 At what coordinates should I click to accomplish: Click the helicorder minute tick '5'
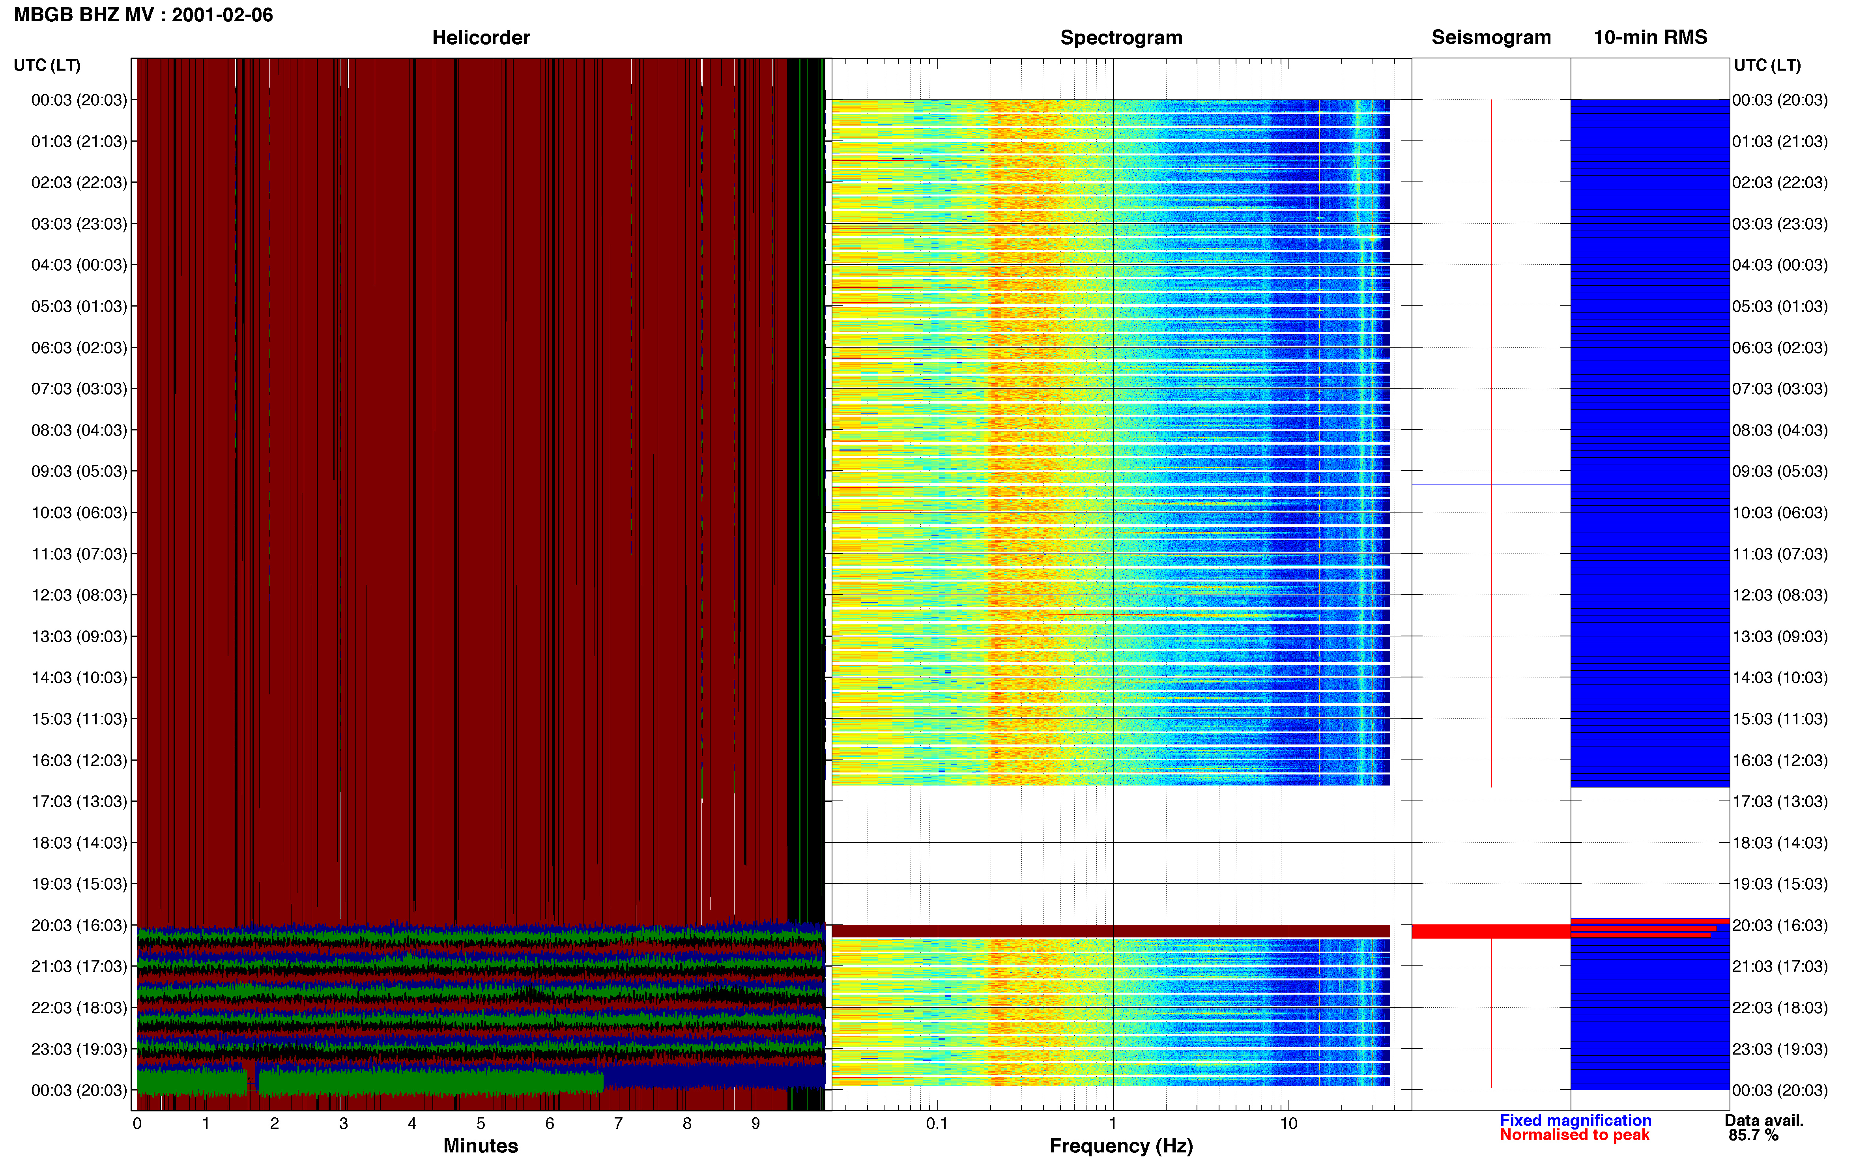480,1123
